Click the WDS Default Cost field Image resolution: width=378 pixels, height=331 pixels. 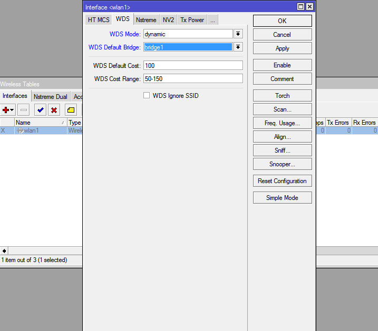point(192,65)
